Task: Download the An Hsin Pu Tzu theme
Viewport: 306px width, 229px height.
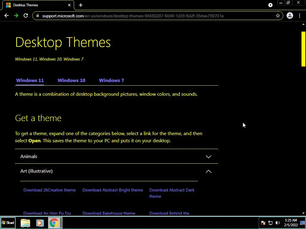Action: tap(47, 213)
